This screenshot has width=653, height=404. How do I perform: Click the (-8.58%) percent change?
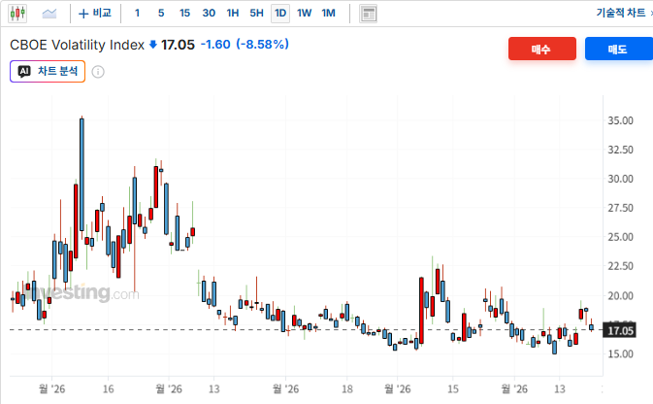tap(262, 45)
